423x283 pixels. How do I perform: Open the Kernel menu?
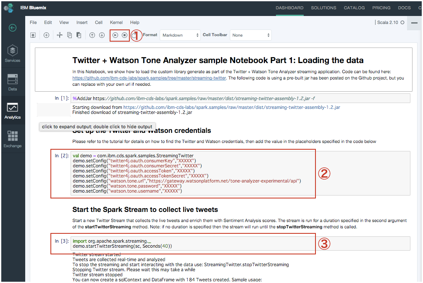pos(116,22)
